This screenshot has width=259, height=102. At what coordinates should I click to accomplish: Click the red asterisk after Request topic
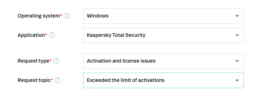pos(52,79)
